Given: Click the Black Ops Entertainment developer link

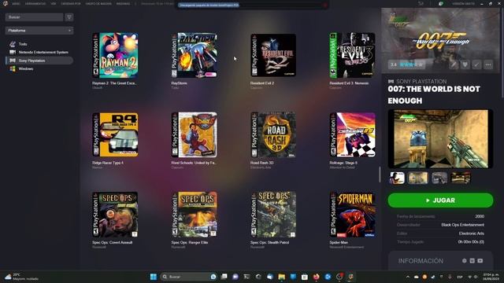Looking at the screenshot, I should tap(462, 225).
